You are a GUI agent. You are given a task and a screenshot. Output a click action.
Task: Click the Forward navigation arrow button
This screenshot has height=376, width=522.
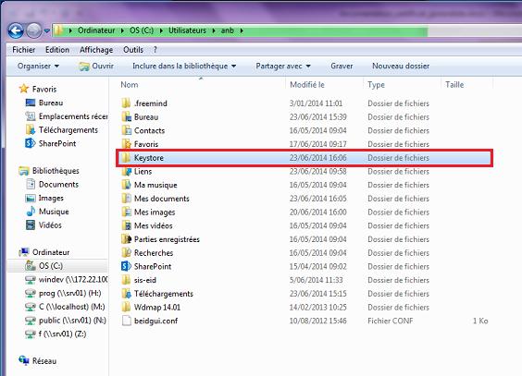point(34,30)
